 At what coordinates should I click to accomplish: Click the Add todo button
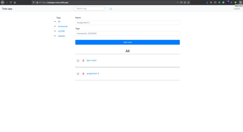(x=128, y=42)
